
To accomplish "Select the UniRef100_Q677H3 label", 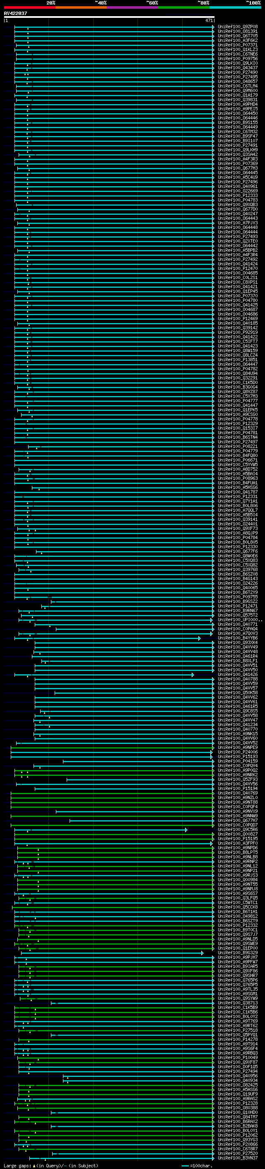I will coord(238,168).
